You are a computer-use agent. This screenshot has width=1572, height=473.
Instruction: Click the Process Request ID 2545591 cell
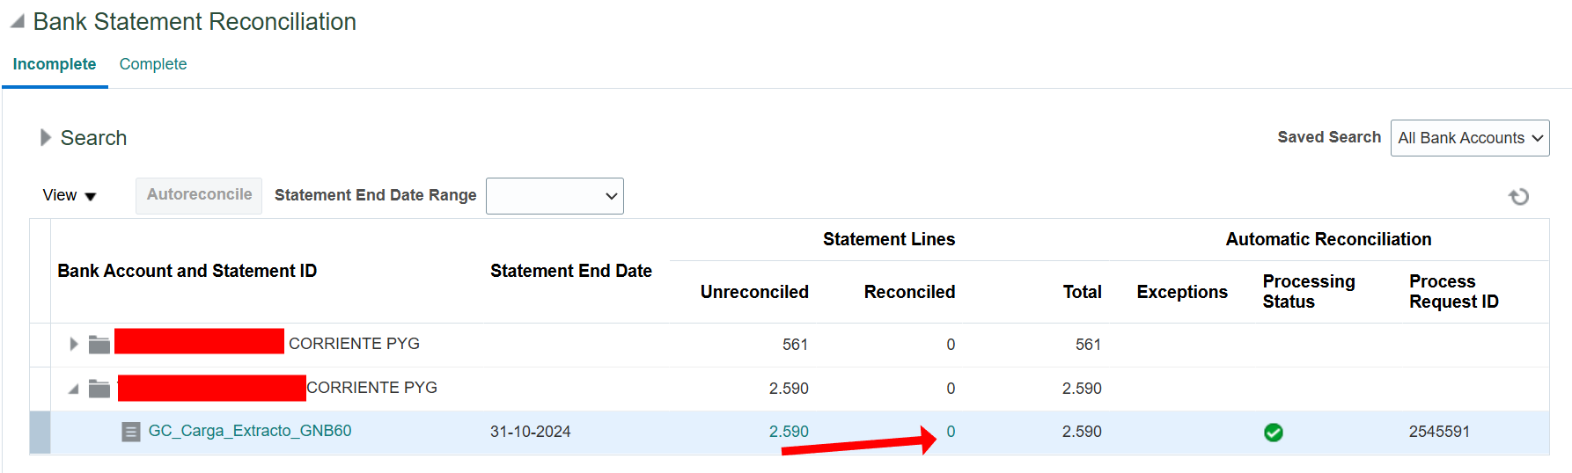click(x=1439, y=432)
